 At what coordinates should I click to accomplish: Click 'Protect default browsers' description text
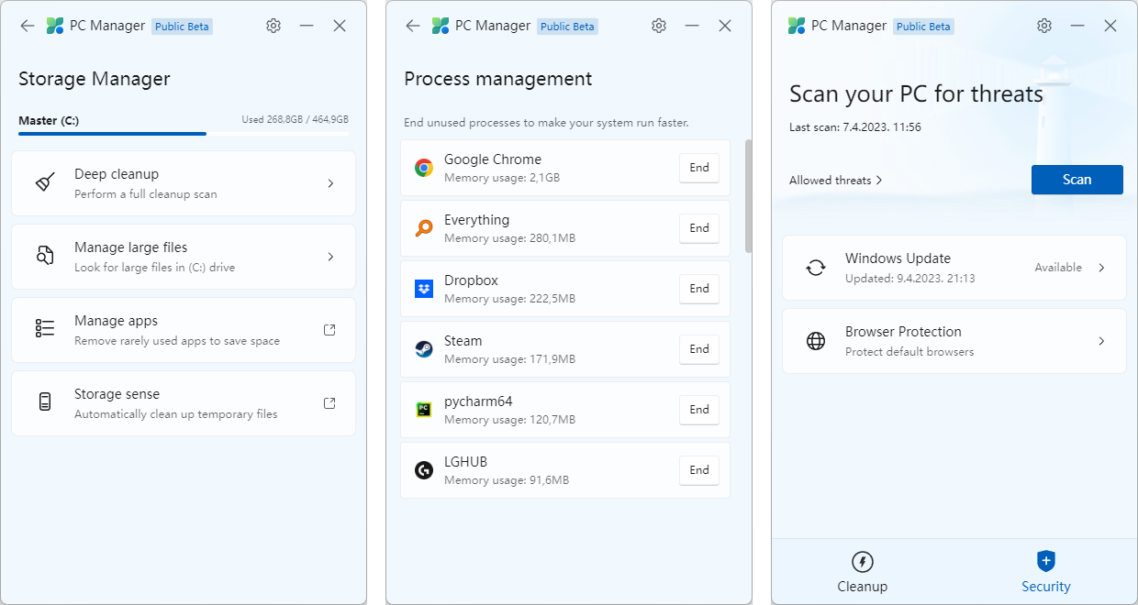pyautogui.click(x=909, y=352)
